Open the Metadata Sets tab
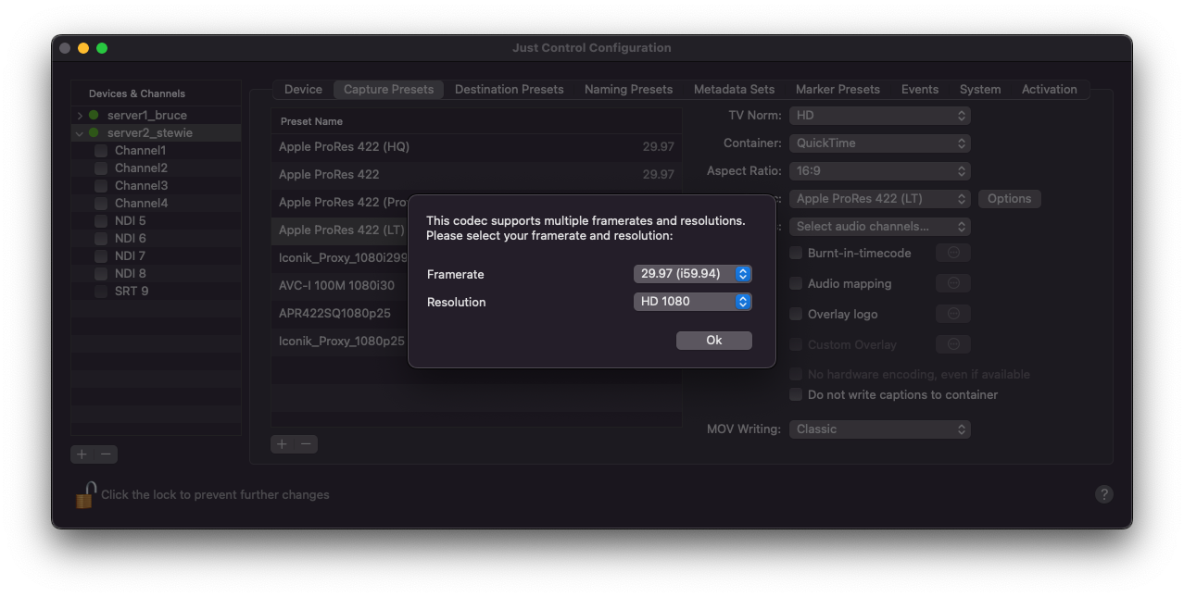This screenshot has height=597, width=1184. [734, 90]
